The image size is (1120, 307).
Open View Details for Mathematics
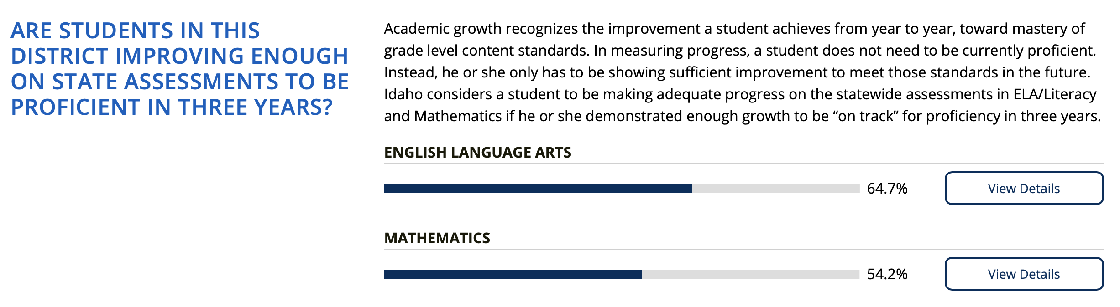(x=1024, y=274)
